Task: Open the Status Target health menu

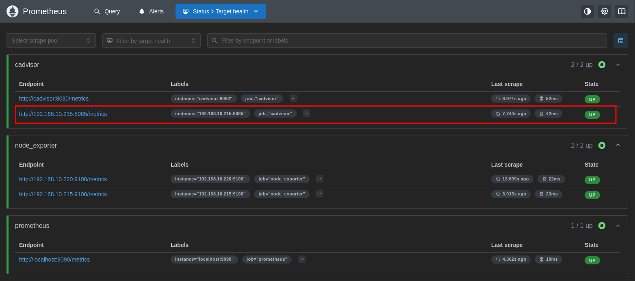Action: [x=221, y=11]
